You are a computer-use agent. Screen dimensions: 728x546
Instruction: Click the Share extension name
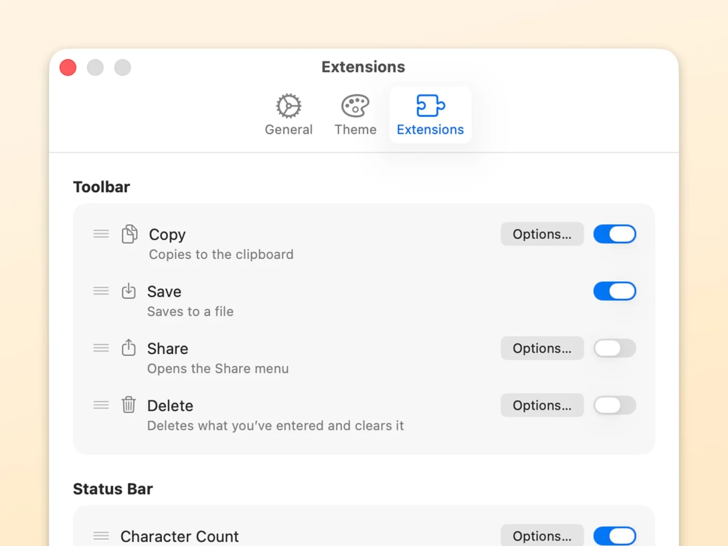click(168, 349)
